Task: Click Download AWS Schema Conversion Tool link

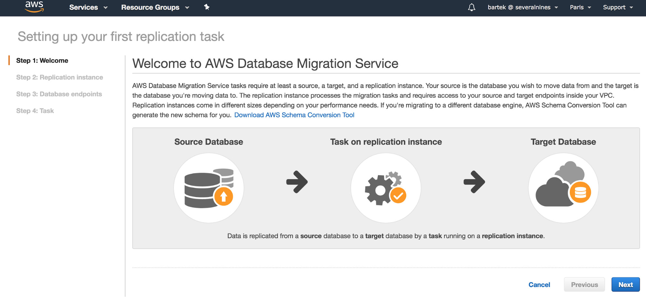Action: (294, 115)
